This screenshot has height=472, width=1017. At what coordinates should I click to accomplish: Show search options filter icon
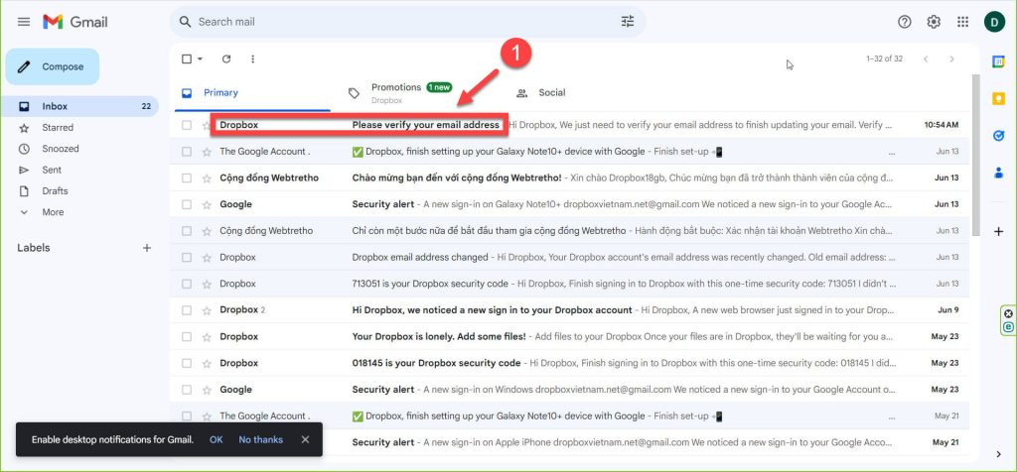coord(628,22)
